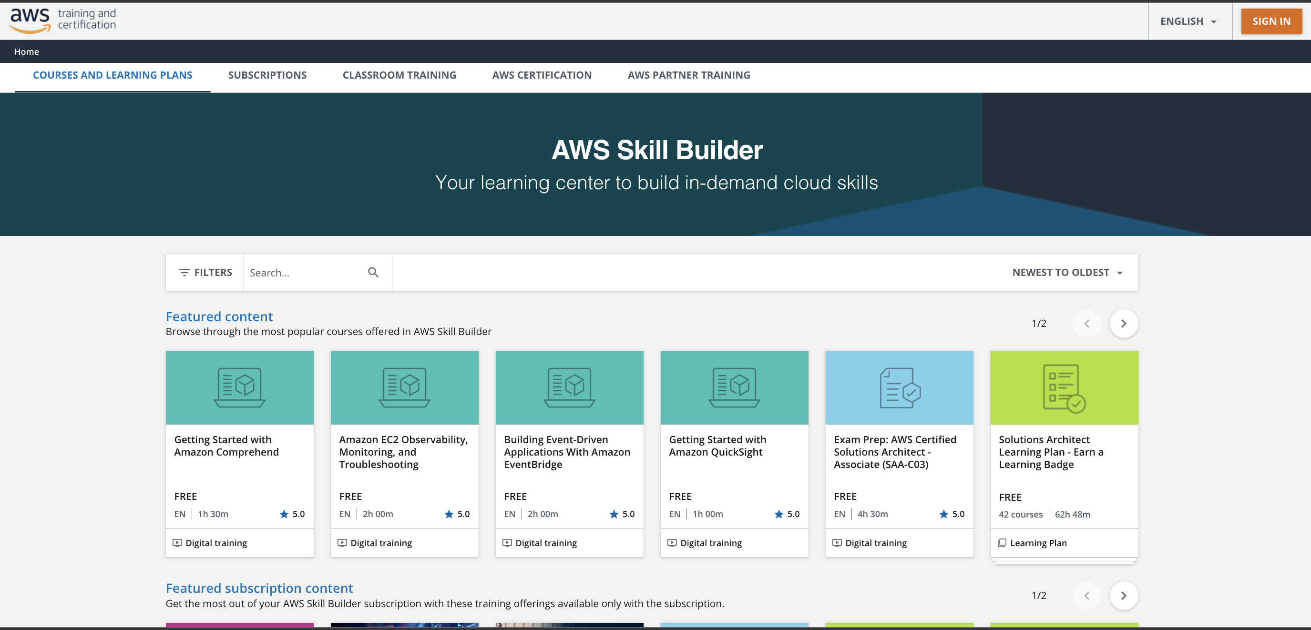The image size is (1311, 630).
Task: Go to next Featured content page arrow
Action: [x=1124, y=324]
